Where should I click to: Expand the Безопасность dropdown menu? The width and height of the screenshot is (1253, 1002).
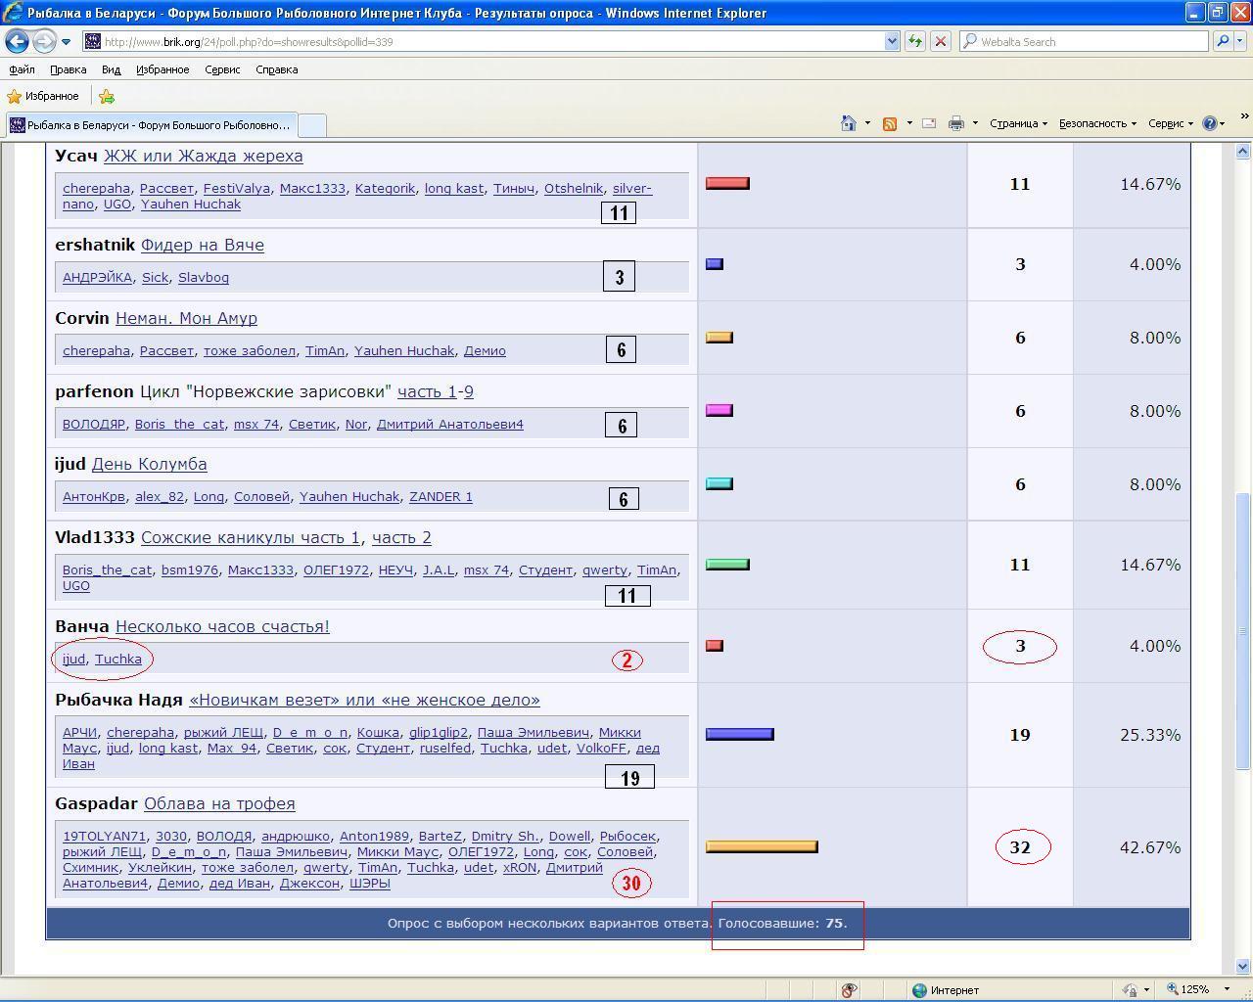tap(1096, 123)
